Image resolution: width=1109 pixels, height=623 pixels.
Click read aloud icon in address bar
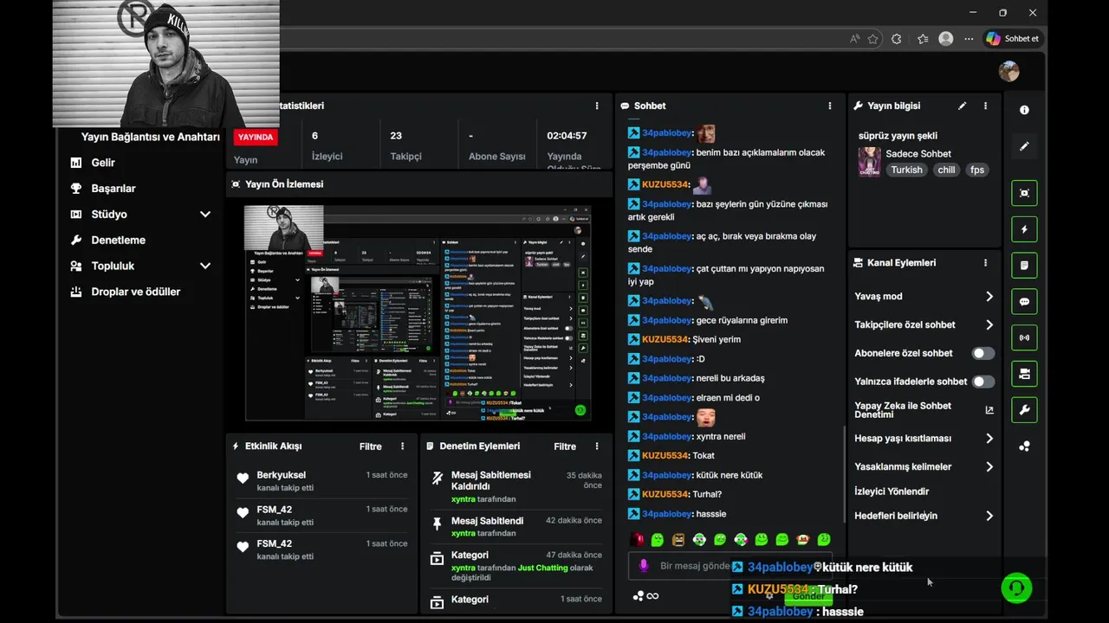click(x=855, y=39)
